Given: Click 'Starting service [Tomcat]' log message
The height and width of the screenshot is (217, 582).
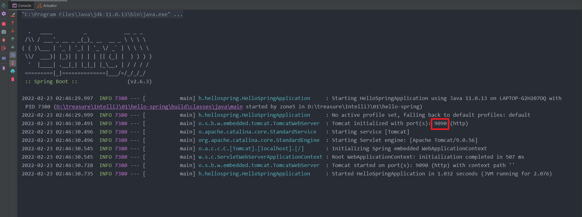Looking at the screenshot, I should [371, 132].
